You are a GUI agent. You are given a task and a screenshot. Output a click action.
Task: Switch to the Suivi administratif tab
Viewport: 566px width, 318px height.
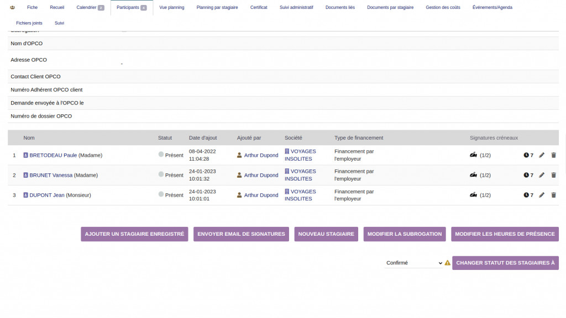(296, 7)
